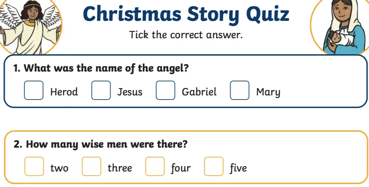The image size is (369, 187).
Task: Tick the Mary checkbox
Action: point(240,90)
